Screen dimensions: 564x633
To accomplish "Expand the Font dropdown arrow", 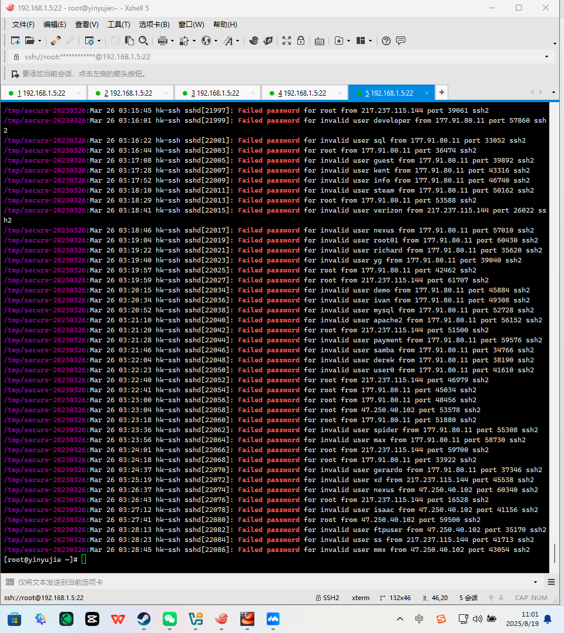I will [x=237, y=41].
